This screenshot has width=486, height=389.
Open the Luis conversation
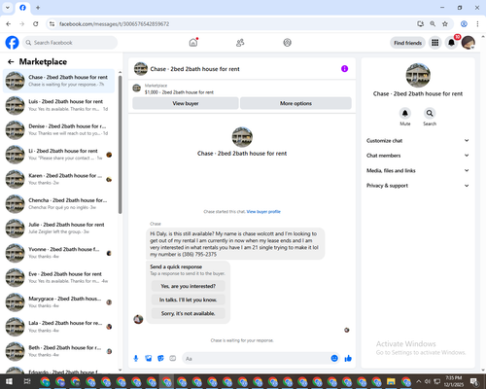click(58, 105)
